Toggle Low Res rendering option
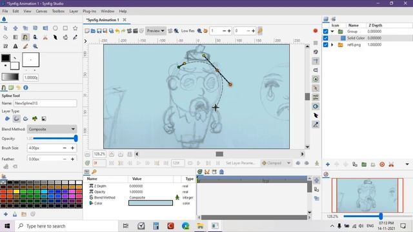This screenshot has width=413, height=232. 188,31
